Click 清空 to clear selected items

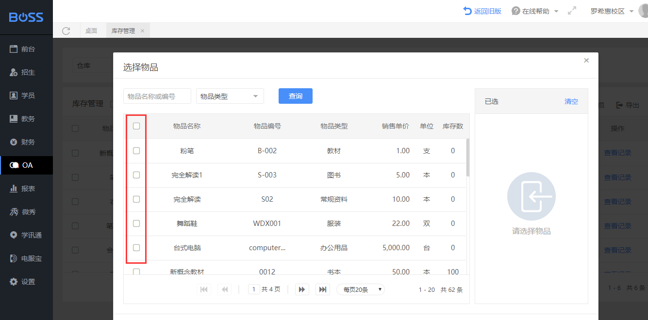[x=571, y=101]
